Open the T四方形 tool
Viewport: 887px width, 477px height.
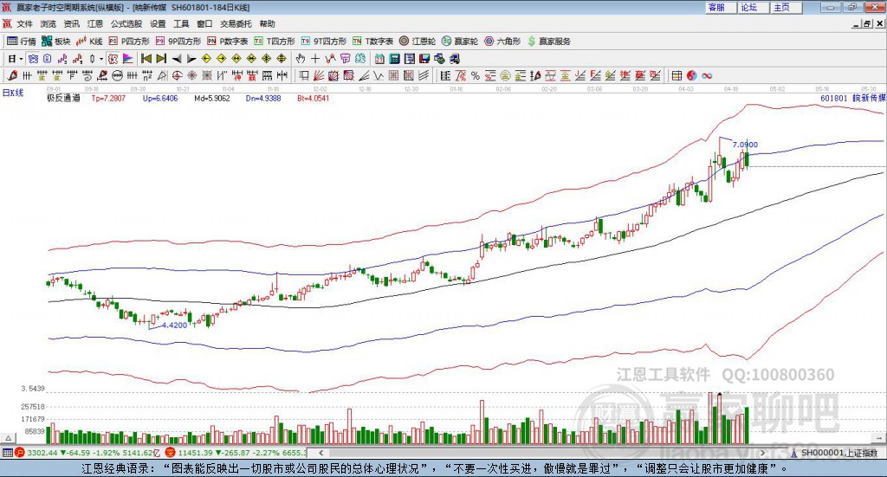click(275, 42)
